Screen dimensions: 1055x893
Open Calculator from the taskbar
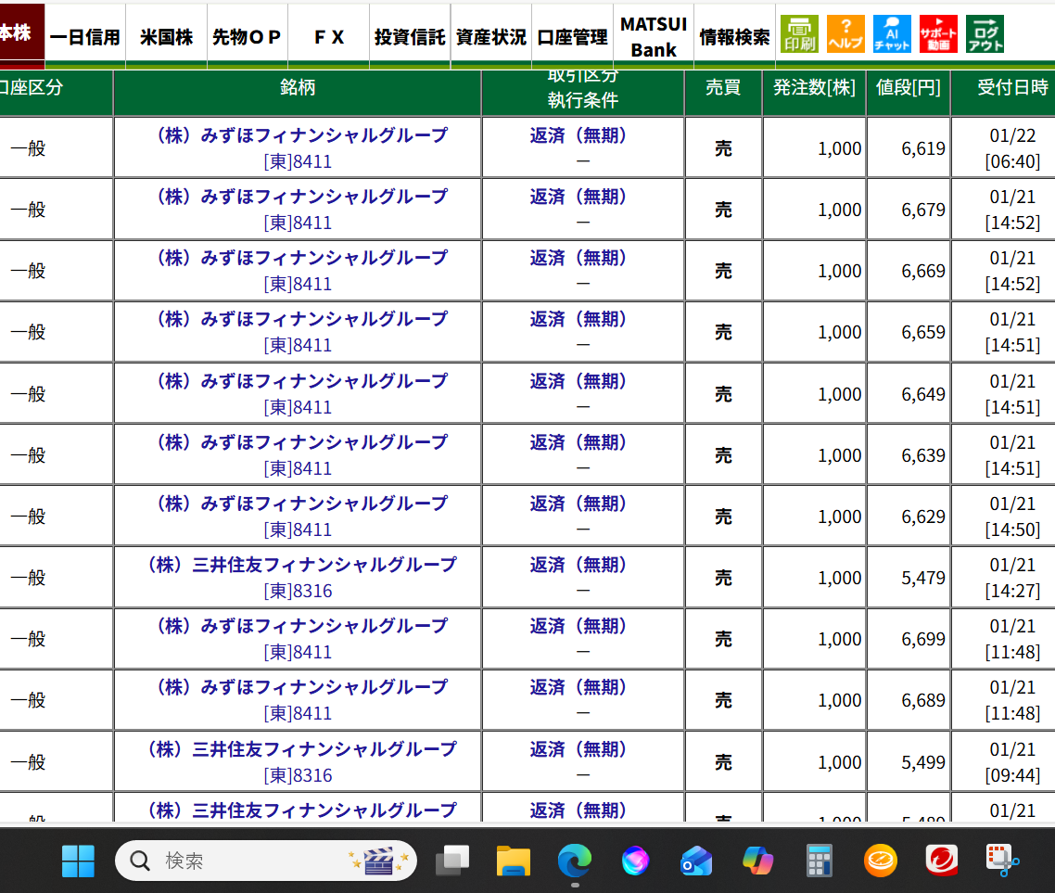820,861
